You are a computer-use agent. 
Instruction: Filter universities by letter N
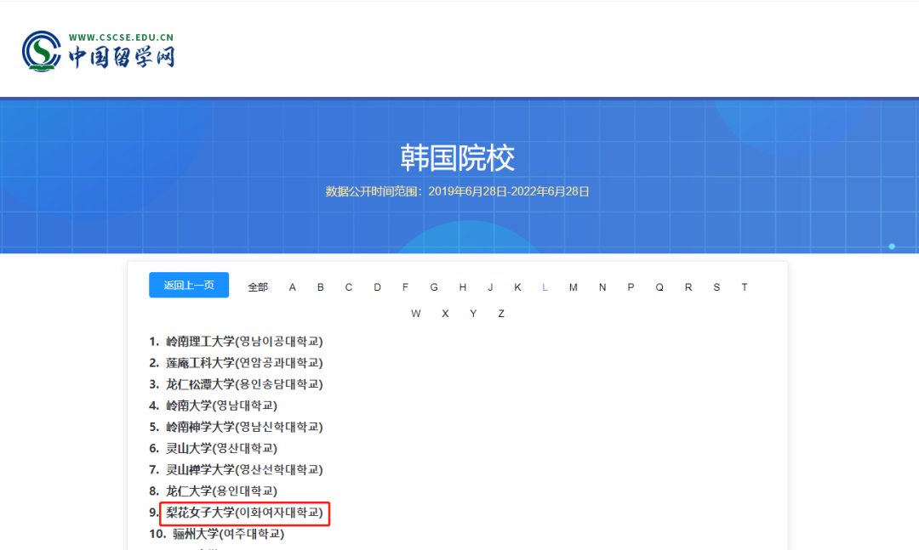[x=602, y=287]
